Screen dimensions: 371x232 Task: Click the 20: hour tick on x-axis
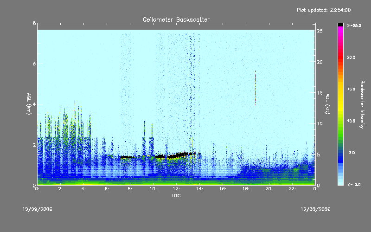(x=269, y=189)
